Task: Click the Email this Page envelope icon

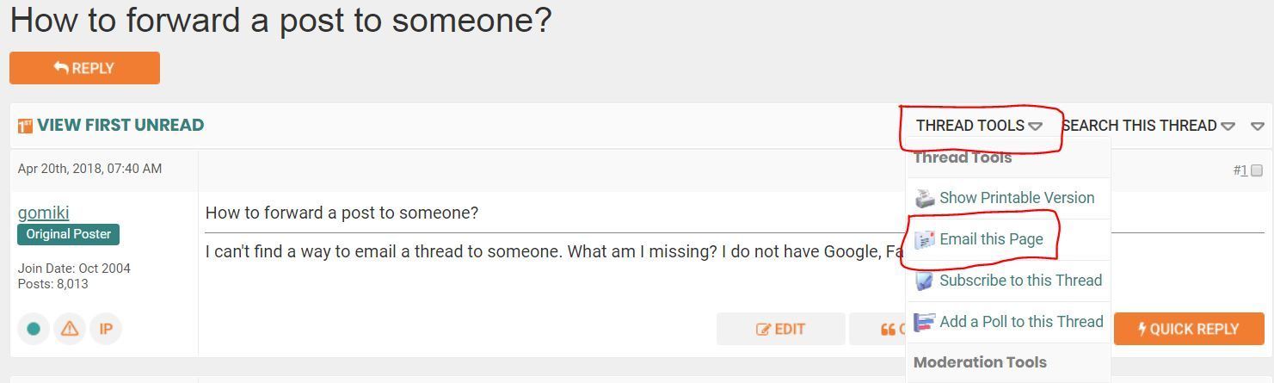Action: 924,239
